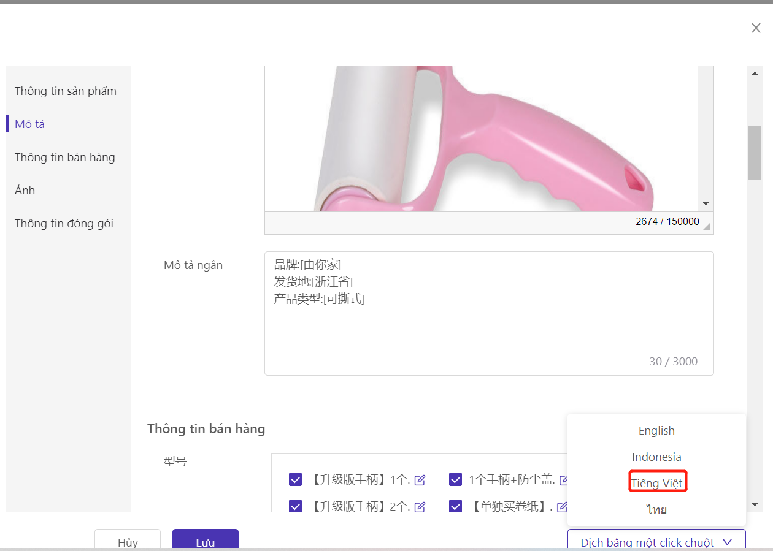773x551 pixels.
Task: Click the page scrollbar up arrow
Action: 755,74
